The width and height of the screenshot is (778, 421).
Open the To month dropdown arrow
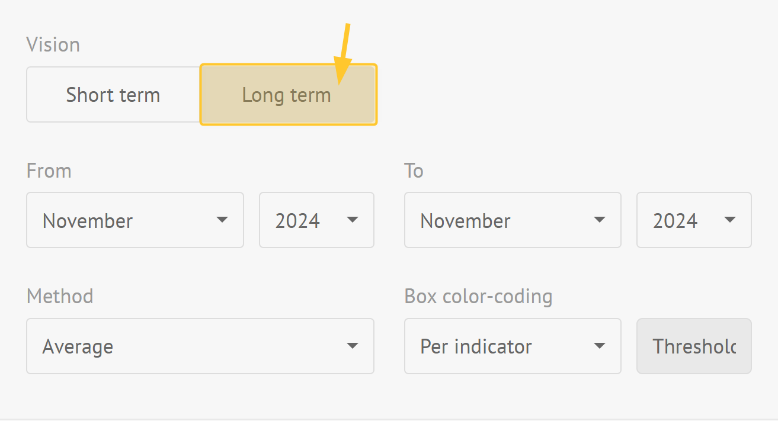point(600,220)
